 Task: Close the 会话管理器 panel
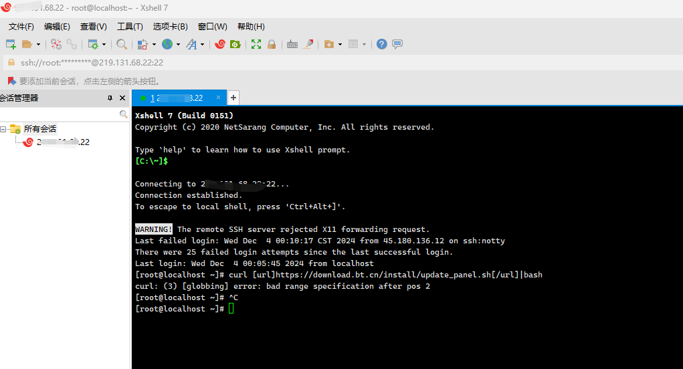pyautogui.click(x=122, y=98)
